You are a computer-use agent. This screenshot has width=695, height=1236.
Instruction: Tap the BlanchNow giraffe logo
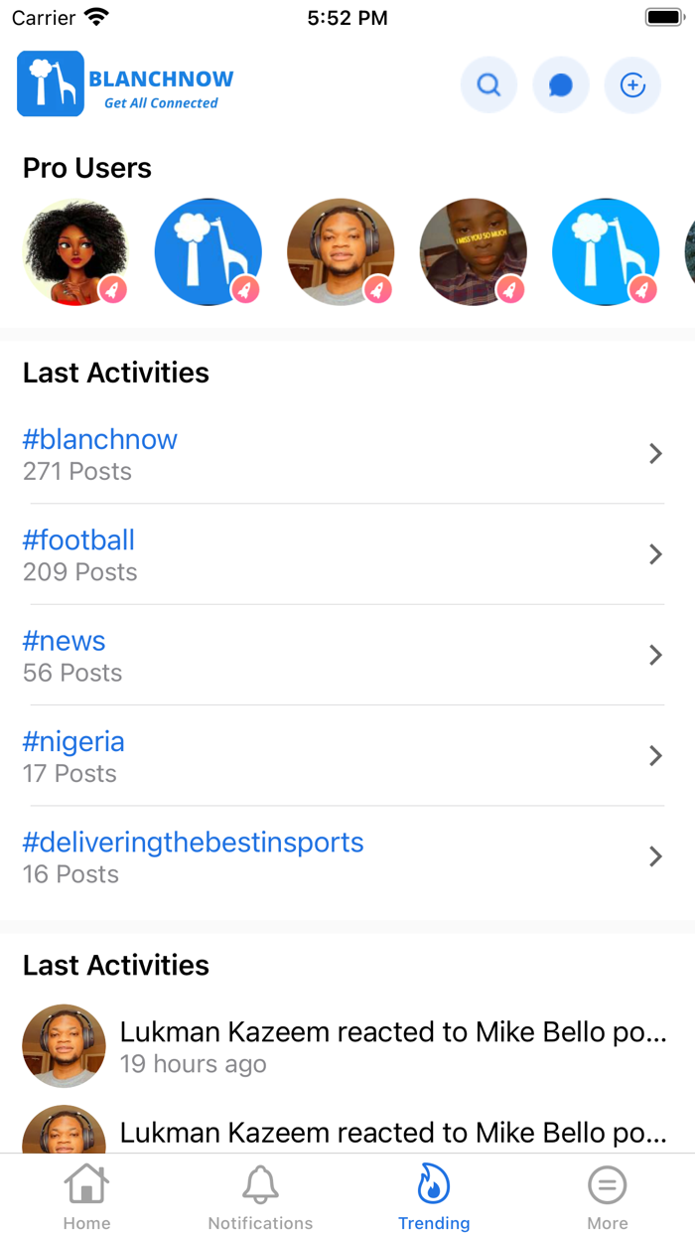pos(51,84)
